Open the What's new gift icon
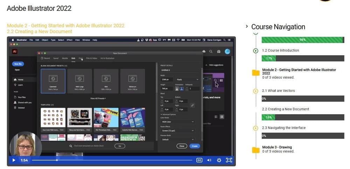350x169 pixels. [x=219, y=51]
